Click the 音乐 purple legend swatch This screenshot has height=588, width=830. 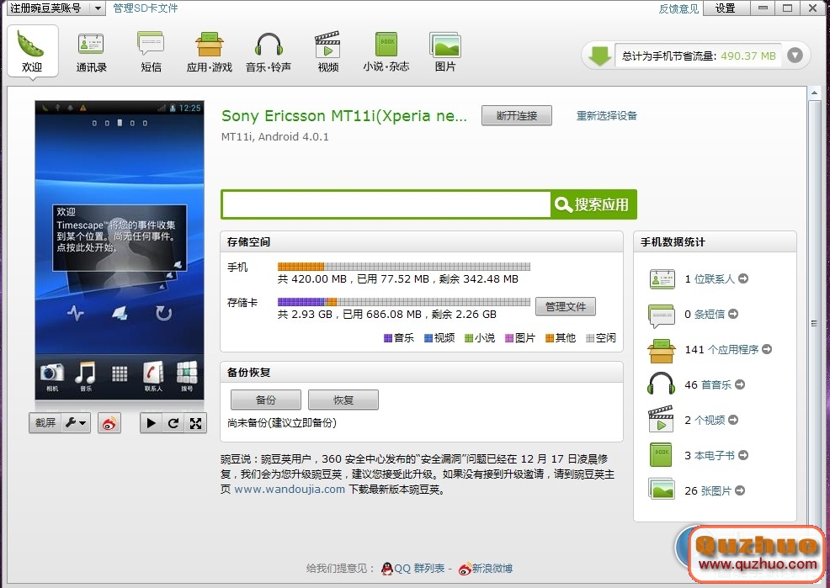click(388, 338)
